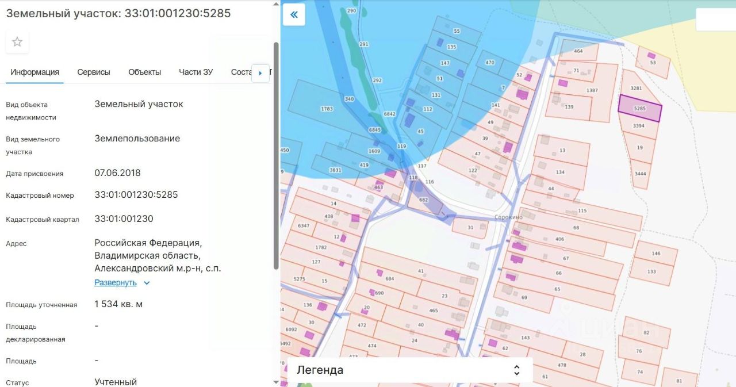Screen dimensions: 736x387
Task: Click parcel 6347 on the map
Action: click(304, 225)
